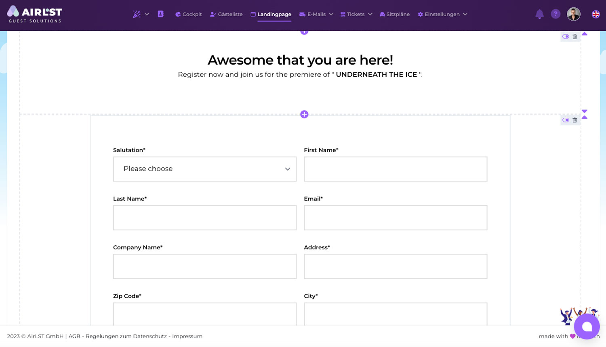Click the AirLST Guest Solutions logo
This screenshot has height=347, width=606.
35,14
